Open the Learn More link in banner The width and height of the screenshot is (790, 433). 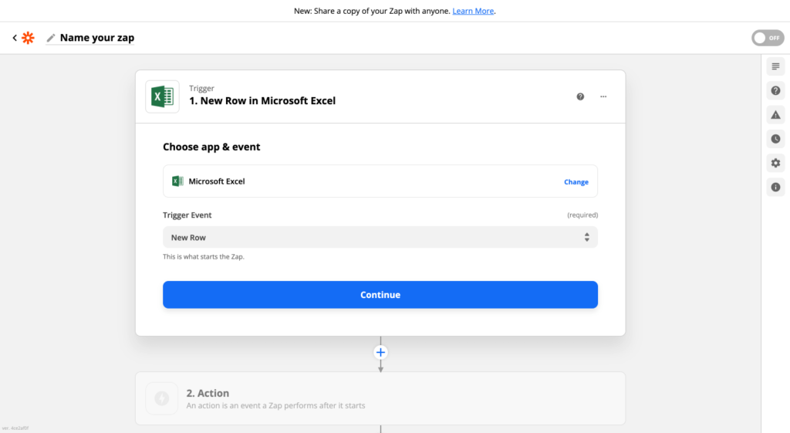pos(473,11)
